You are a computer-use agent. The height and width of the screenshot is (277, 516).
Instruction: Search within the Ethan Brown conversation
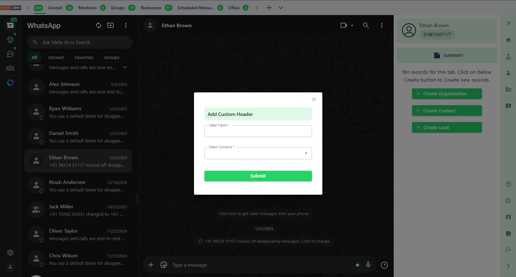[x=365, y=25]
